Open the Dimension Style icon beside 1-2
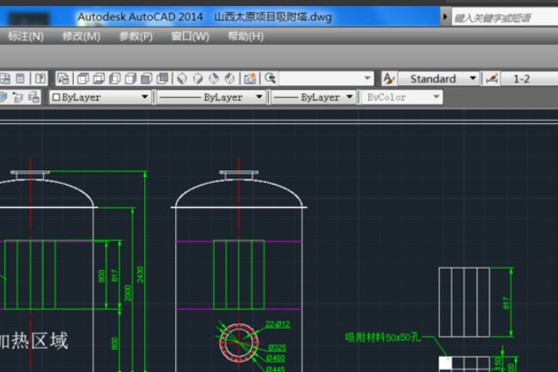 [492, 79]
